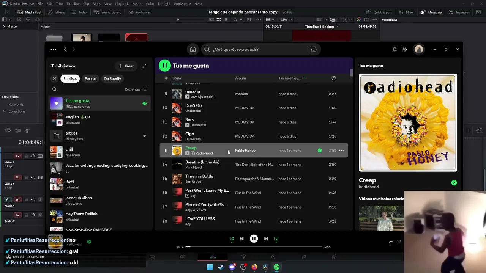This screenshot has width=486, height=273.
Task: Select the De Spotify filter chip
Action: click(x=112, y=78)
